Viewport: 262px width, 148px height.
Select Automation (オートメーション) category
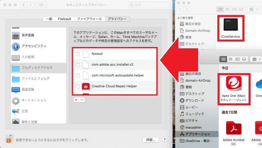pos(38,100)
